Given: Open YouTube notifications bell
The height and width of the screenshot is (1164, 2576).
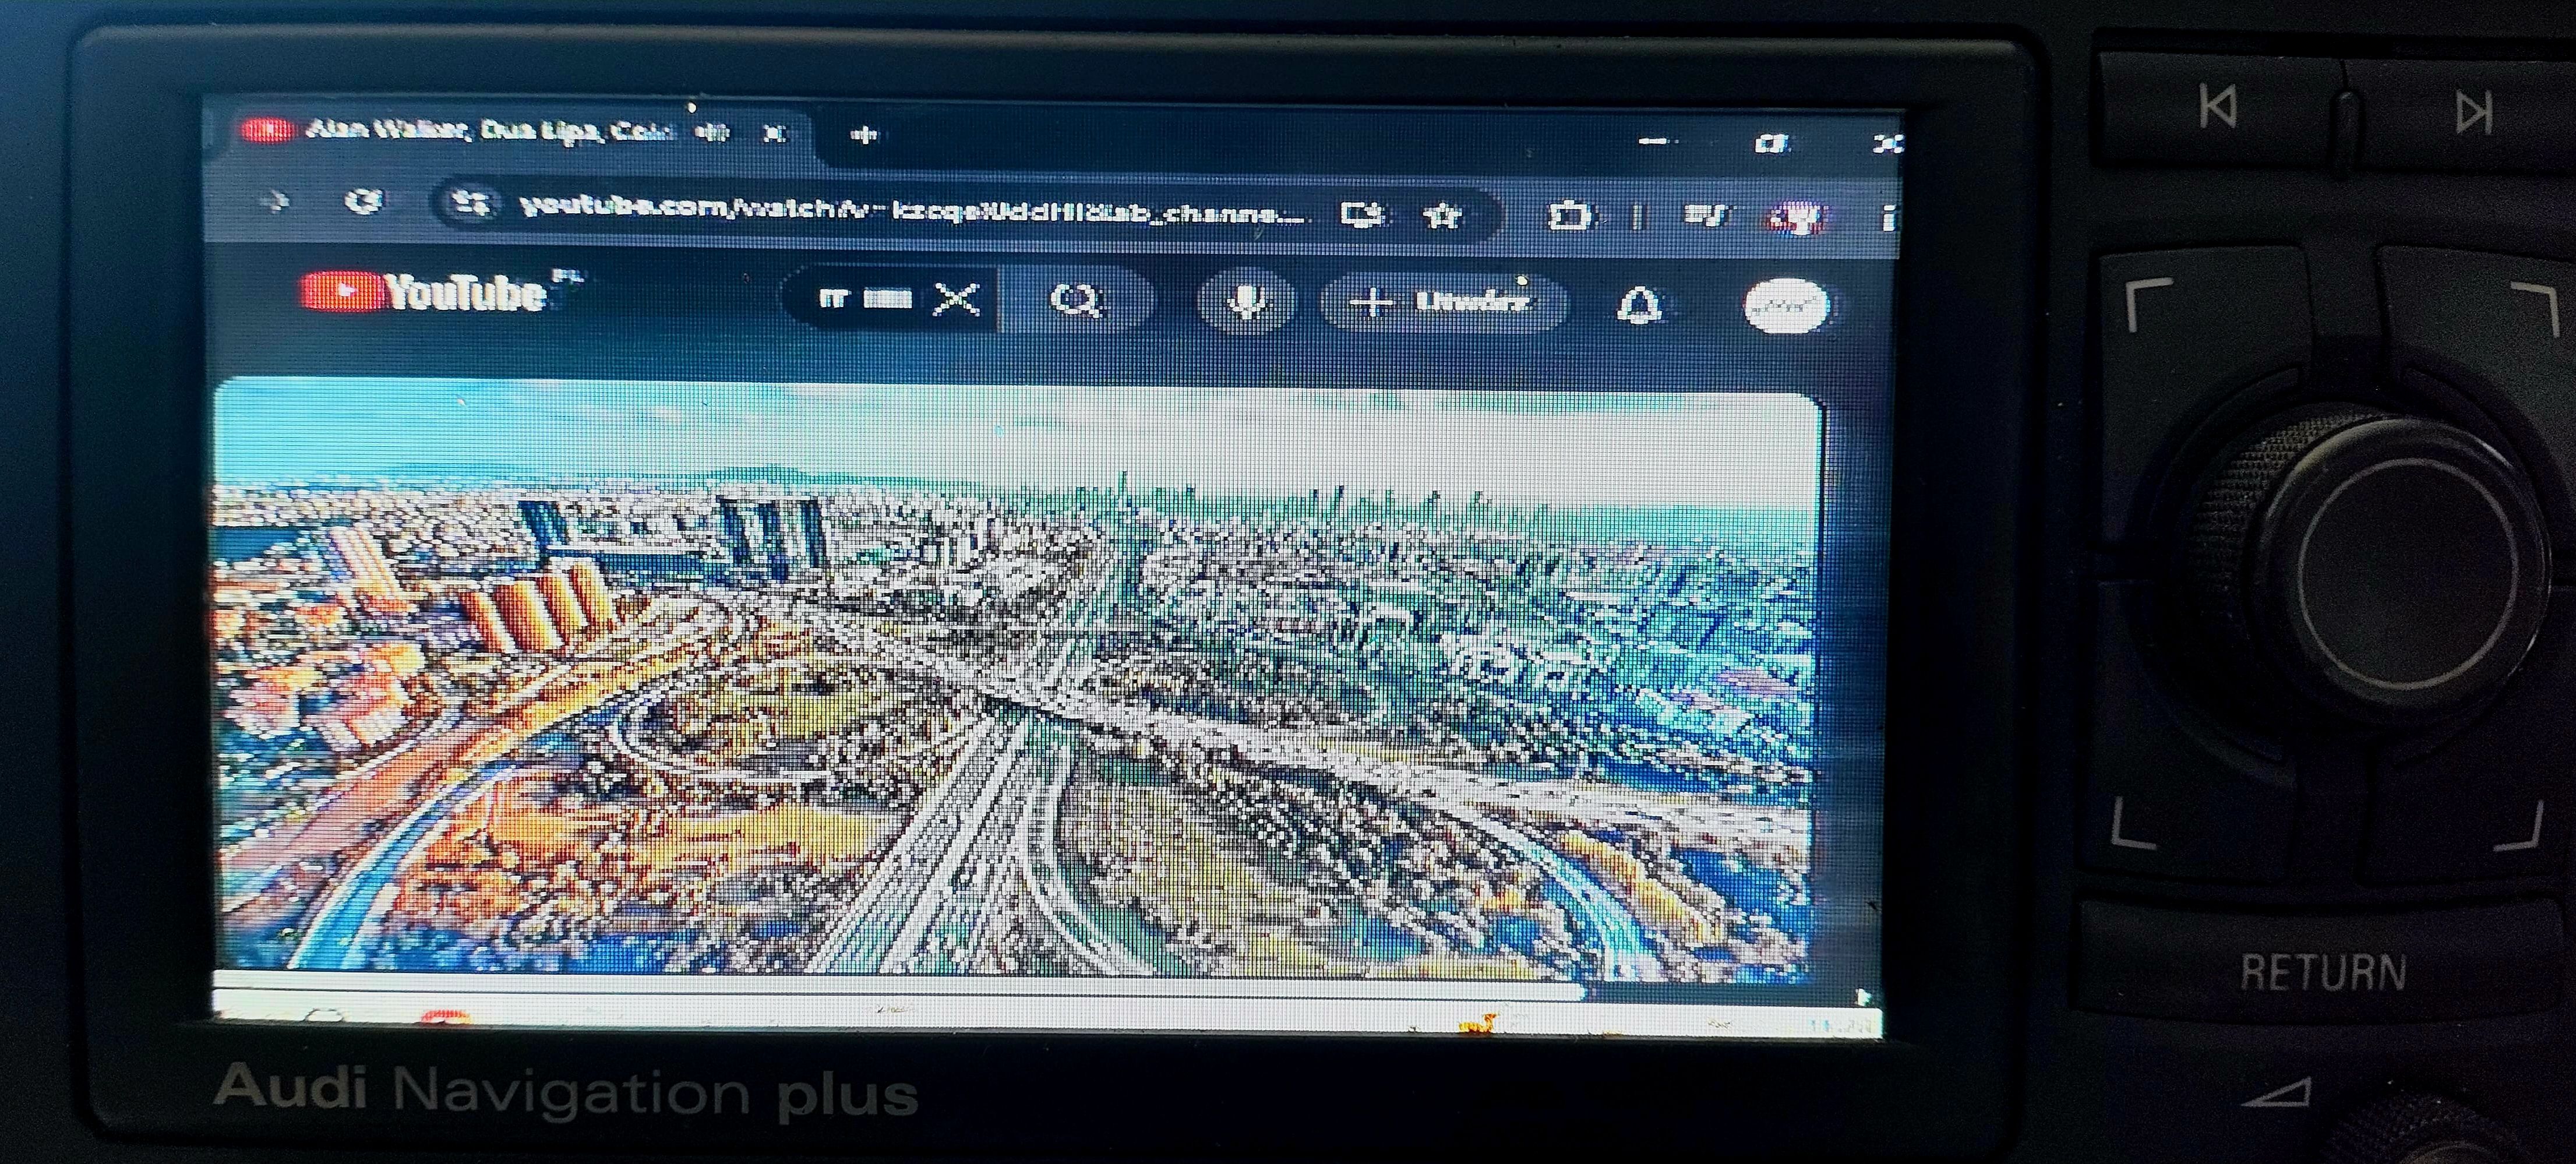Looking at the screenshot, I should coord(1640,305).
